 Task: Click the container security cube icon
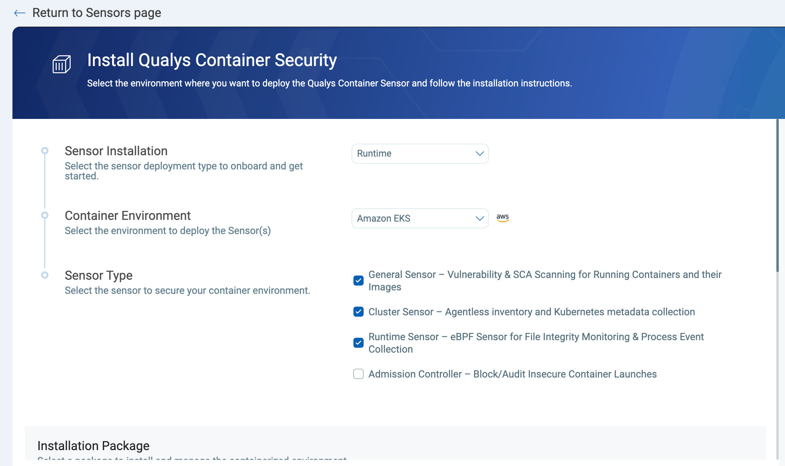[x=62, y=64]
